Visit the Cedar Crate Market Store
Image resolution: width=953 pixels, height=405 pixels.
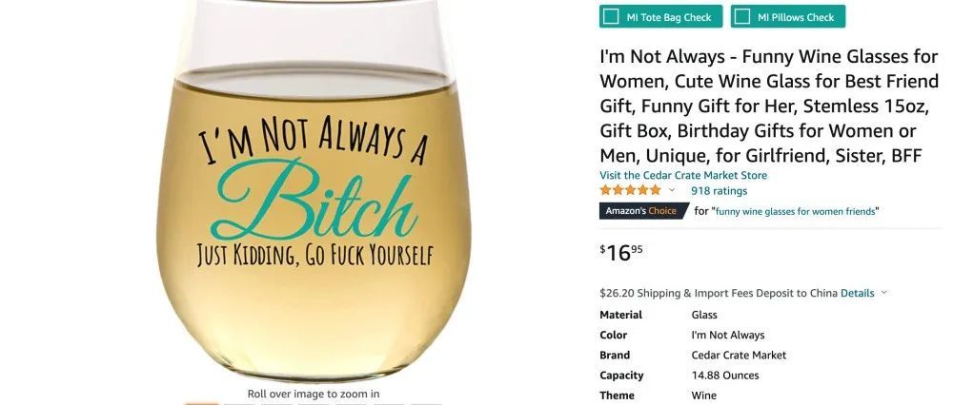(683, 175)
